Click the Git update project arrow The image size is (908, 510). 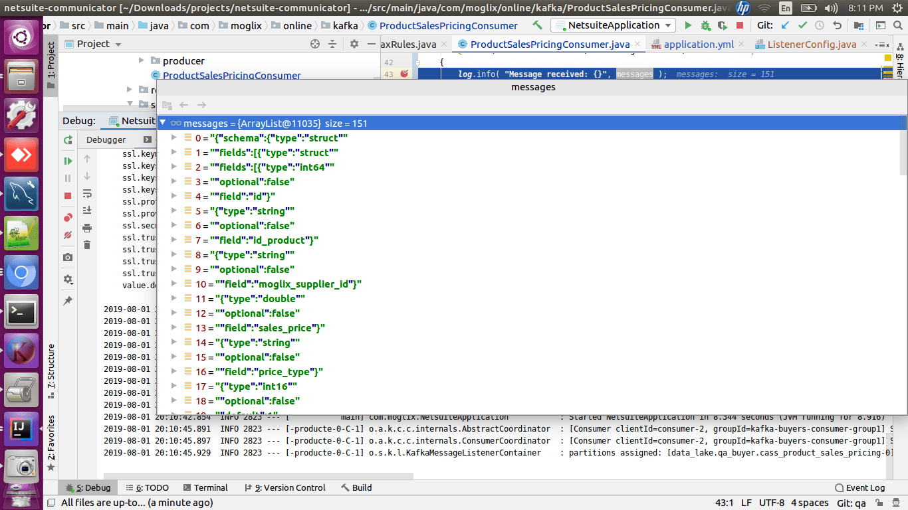pyautogui.click(x=785, y=25)
